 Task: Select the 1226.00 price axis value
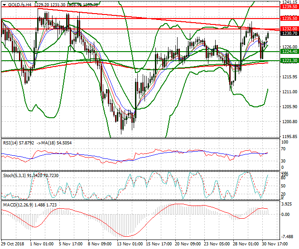click(x=289, y=47)
